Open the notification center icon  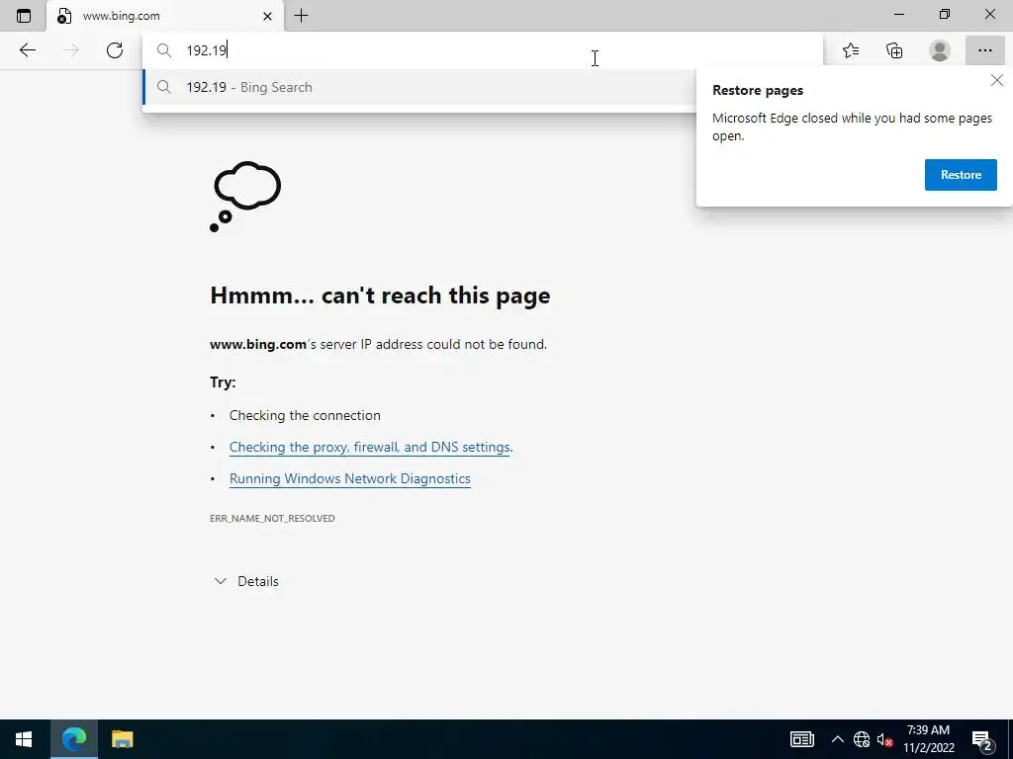[x=982, y=739]
